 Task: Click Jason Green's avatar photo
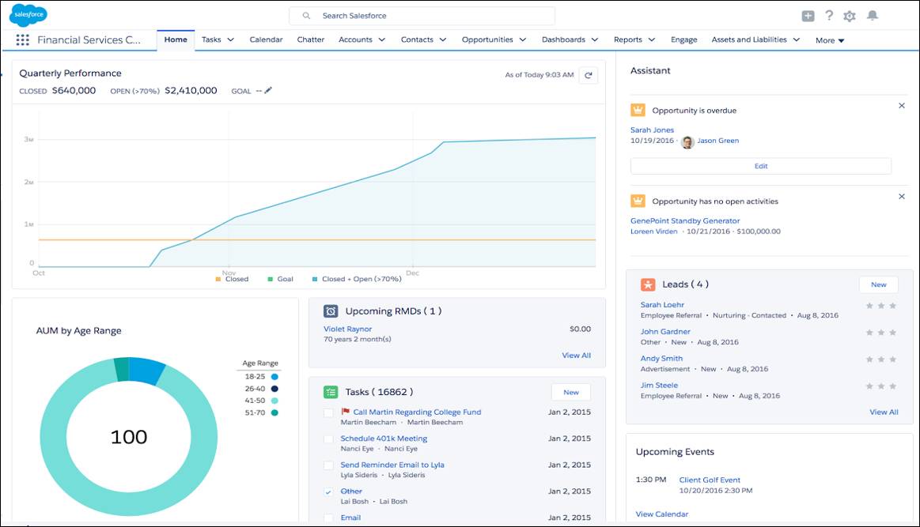(687, 141)
